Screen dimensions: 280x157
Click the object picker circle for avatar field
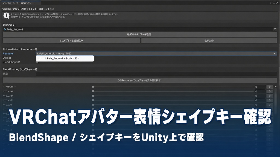click(275, 29)
